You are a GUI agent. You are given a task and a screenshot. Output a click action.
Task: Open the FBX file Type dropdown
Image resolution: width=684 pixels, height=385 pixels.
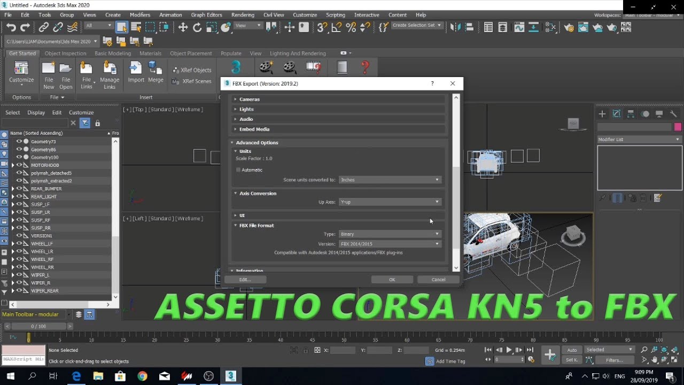coord(390,234)
